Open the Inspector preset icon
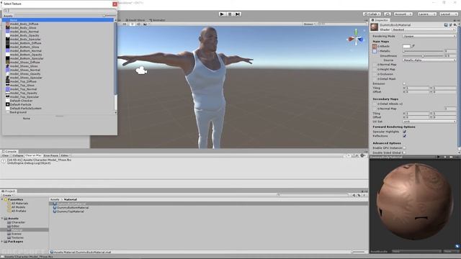The height and width of the screenshot is (259, 461). 450,25
